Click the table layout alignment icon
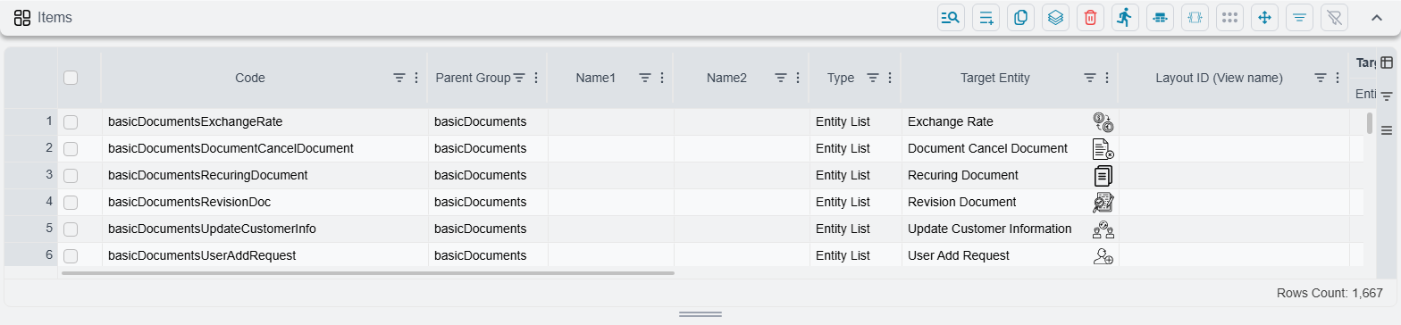The height and width of the screenshot is (325, 1401). pos(1160,17)
